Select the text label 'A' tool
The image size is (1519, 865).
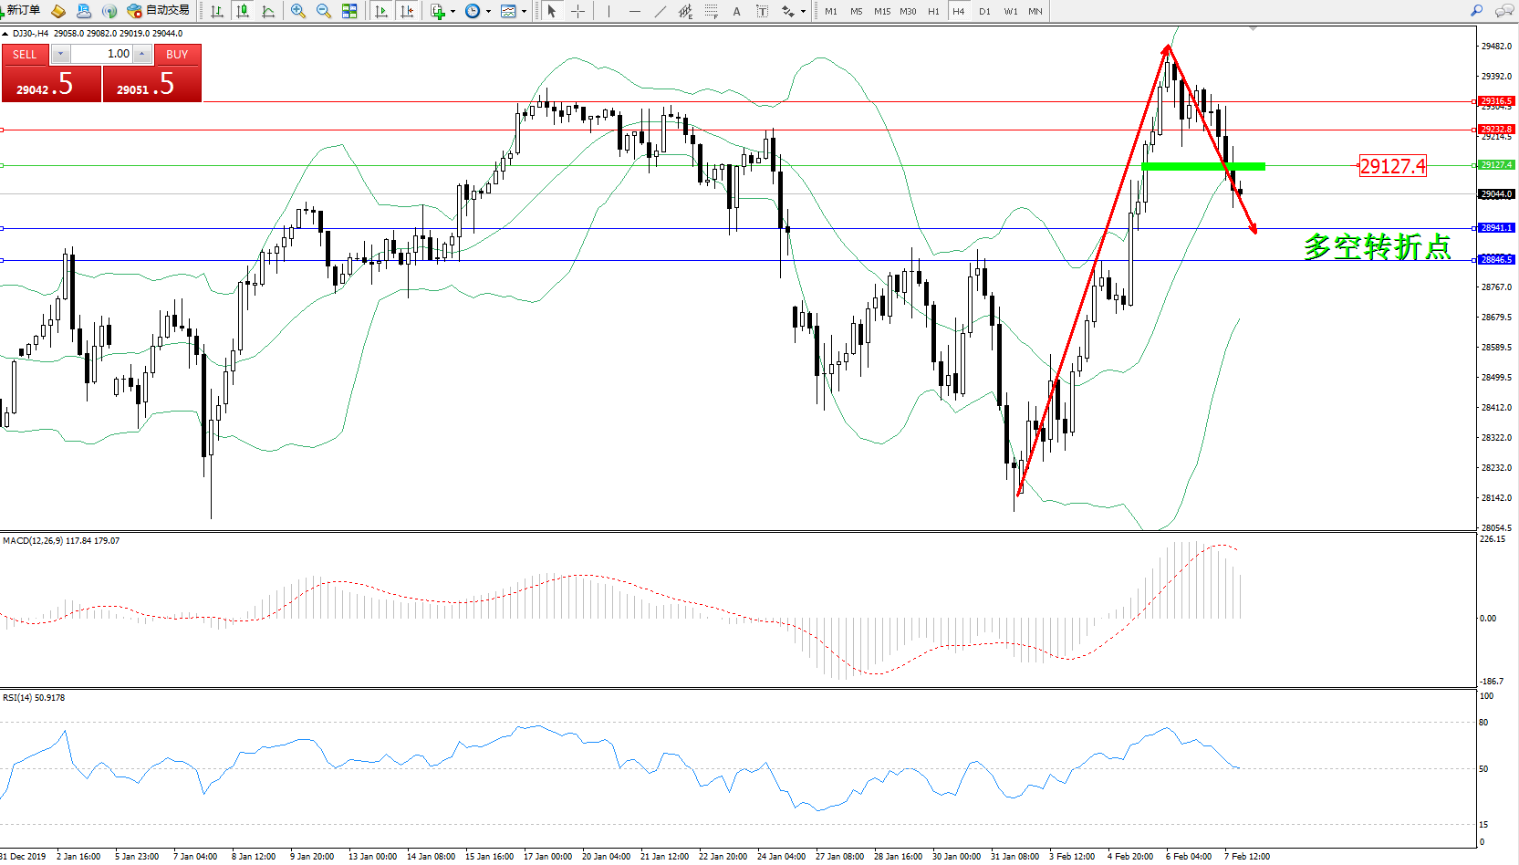[736, 11]
